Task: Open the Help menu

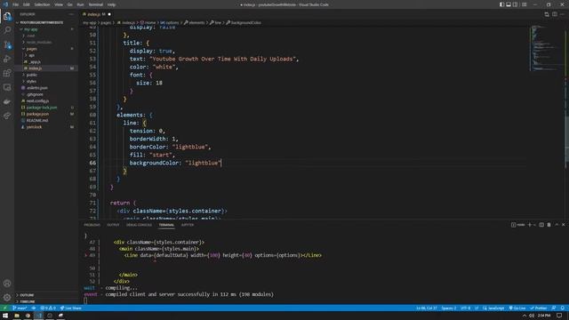Action: click(x=111, y=4)
